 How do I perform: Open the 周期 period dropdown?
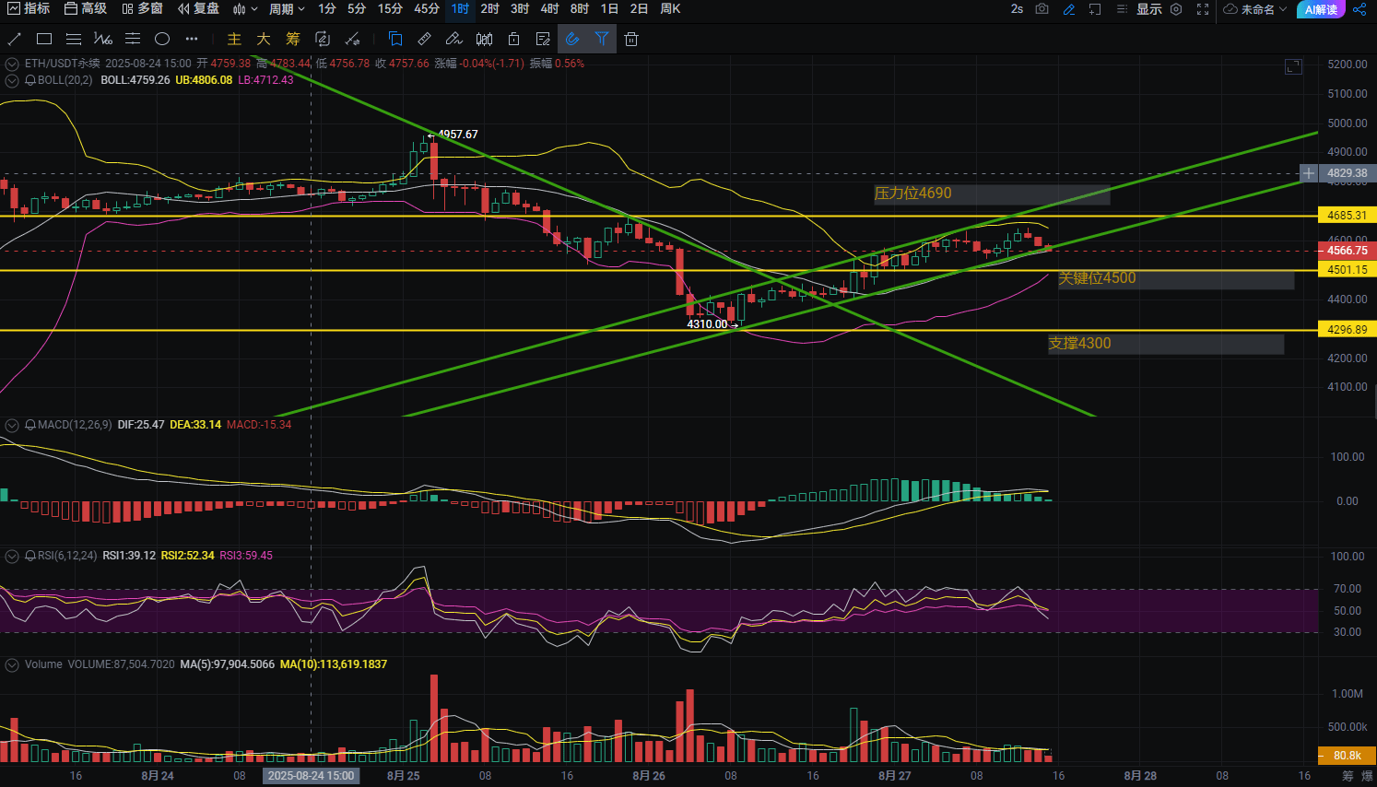287,9
